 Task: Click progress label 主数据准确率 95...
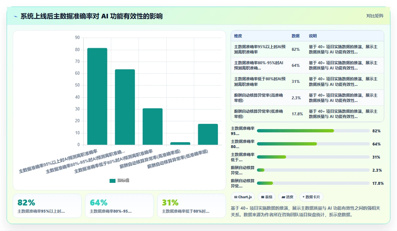[242, 131]
